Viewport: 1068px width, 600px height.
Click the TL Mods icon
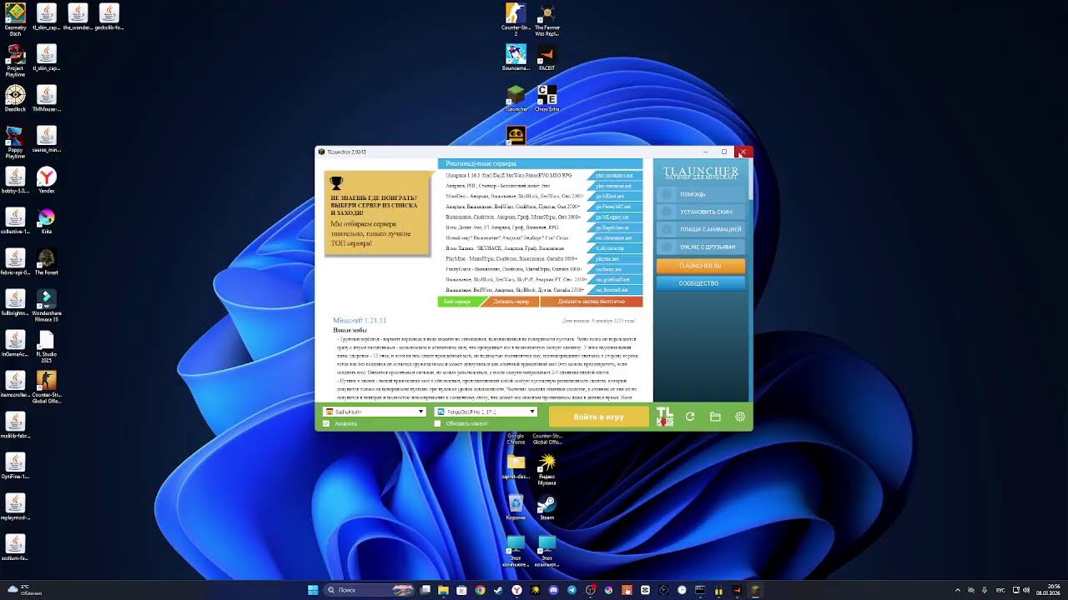coord(664,416)
